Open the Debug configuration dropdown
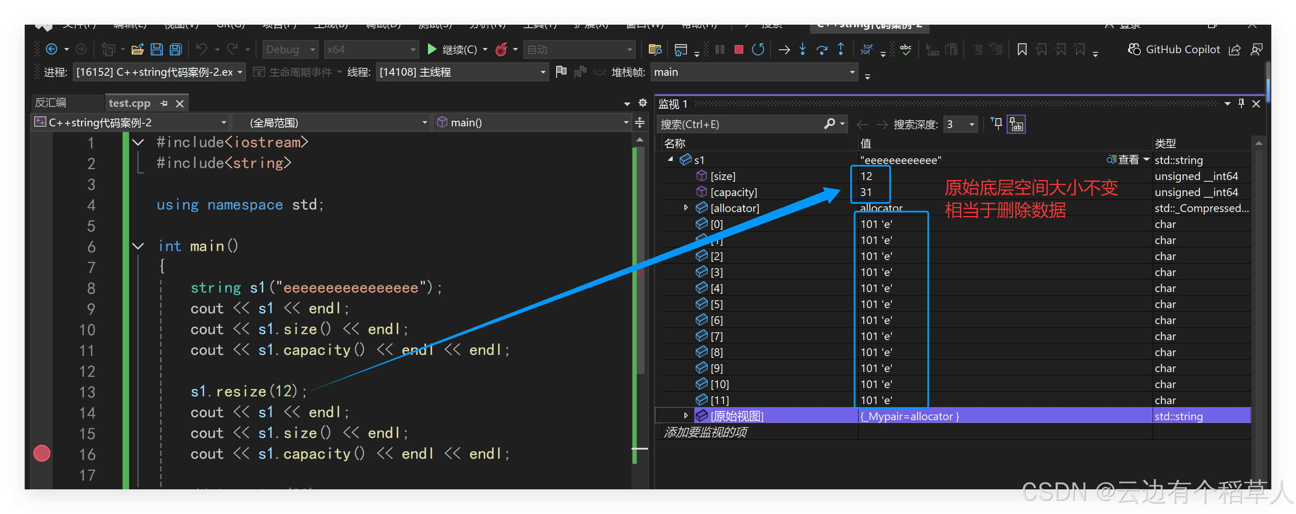Viewport: 1296px width, 514px height. click(x=290, y=49)
